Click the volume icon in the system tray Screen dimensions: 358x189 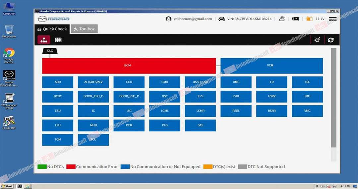323,186
